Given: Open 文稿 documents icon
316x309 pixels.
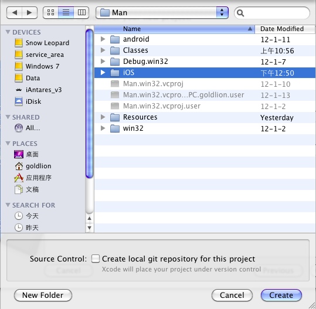Looking at the screenshot, I should click(x=19, y=189).
